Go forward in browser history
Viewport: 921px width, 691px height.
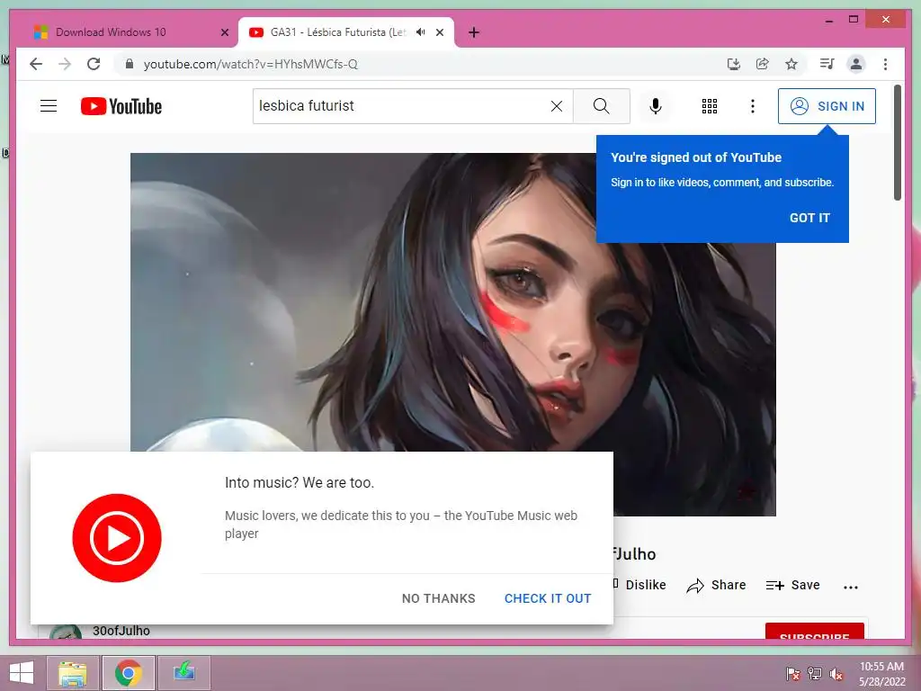click(x=65, y=64)
